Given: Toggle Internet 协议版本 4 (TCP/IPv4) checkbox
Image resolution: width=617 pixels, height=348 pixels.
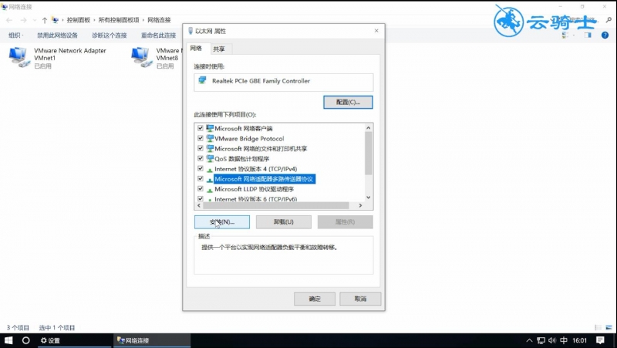Looking at the screenshot, I should (201, 168).
